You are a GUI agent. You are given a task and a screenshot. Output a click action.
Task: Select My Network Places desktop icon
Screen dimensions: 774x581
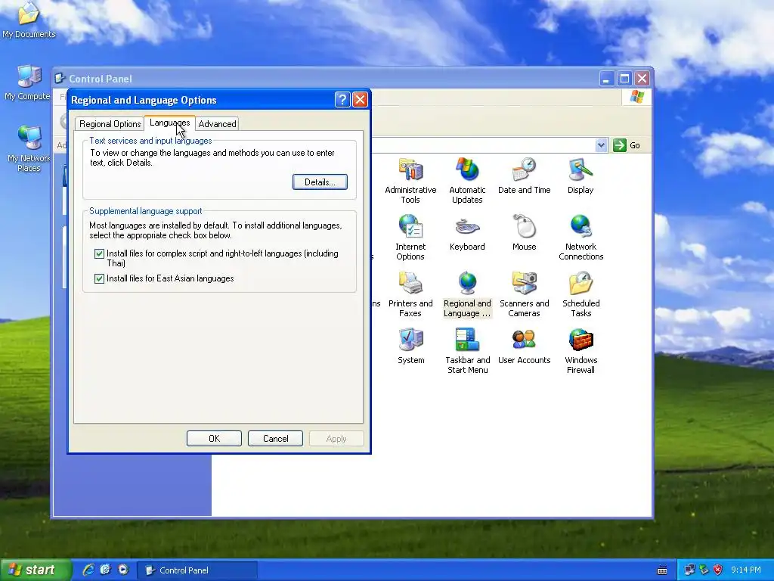[x=29, y=148]
